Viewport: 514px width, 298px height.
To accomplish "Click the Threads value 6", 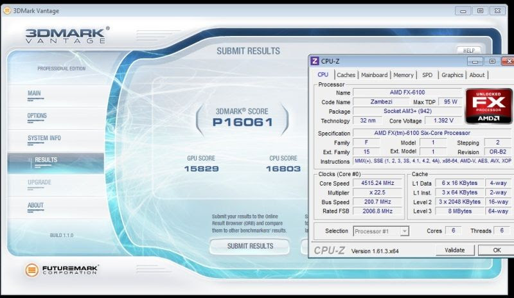I will (502, 231).
